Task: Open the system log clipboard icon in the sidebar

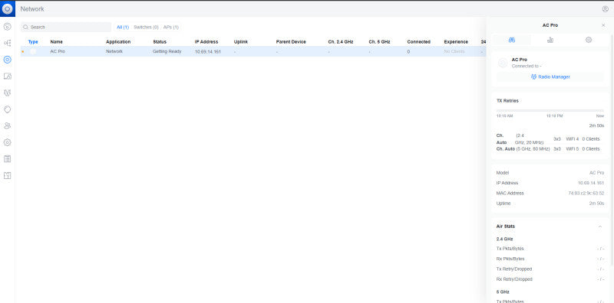Action: pyautogui.click(x=7, y=159)
